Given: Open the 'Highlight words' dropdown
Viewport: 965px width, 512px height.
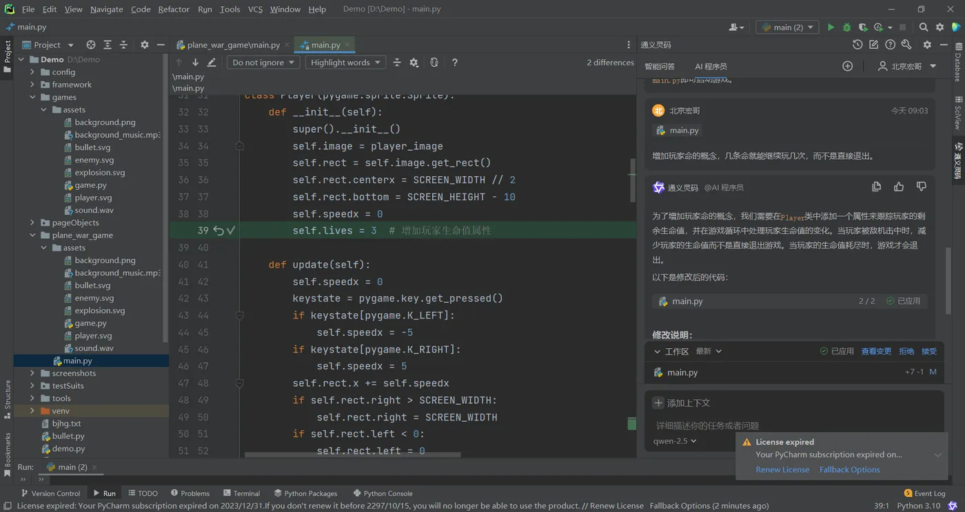Looking at the screenshot, I should [x=345, y=63].
